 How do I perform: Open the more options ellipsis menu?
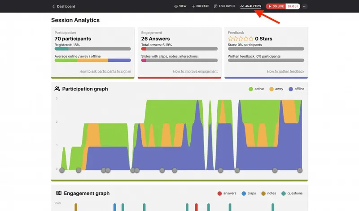305,6
